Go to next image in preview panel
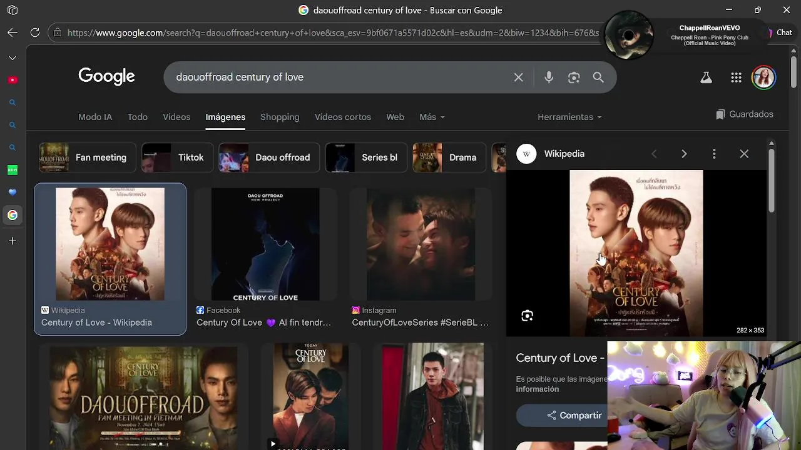 (x=684, y=154)
